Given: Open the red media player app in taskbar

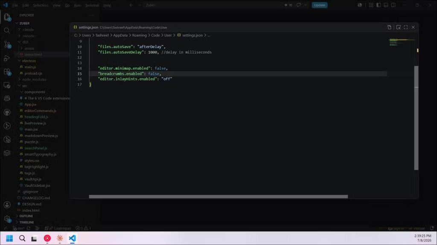Looking at the screenshot, I should 47,238.
